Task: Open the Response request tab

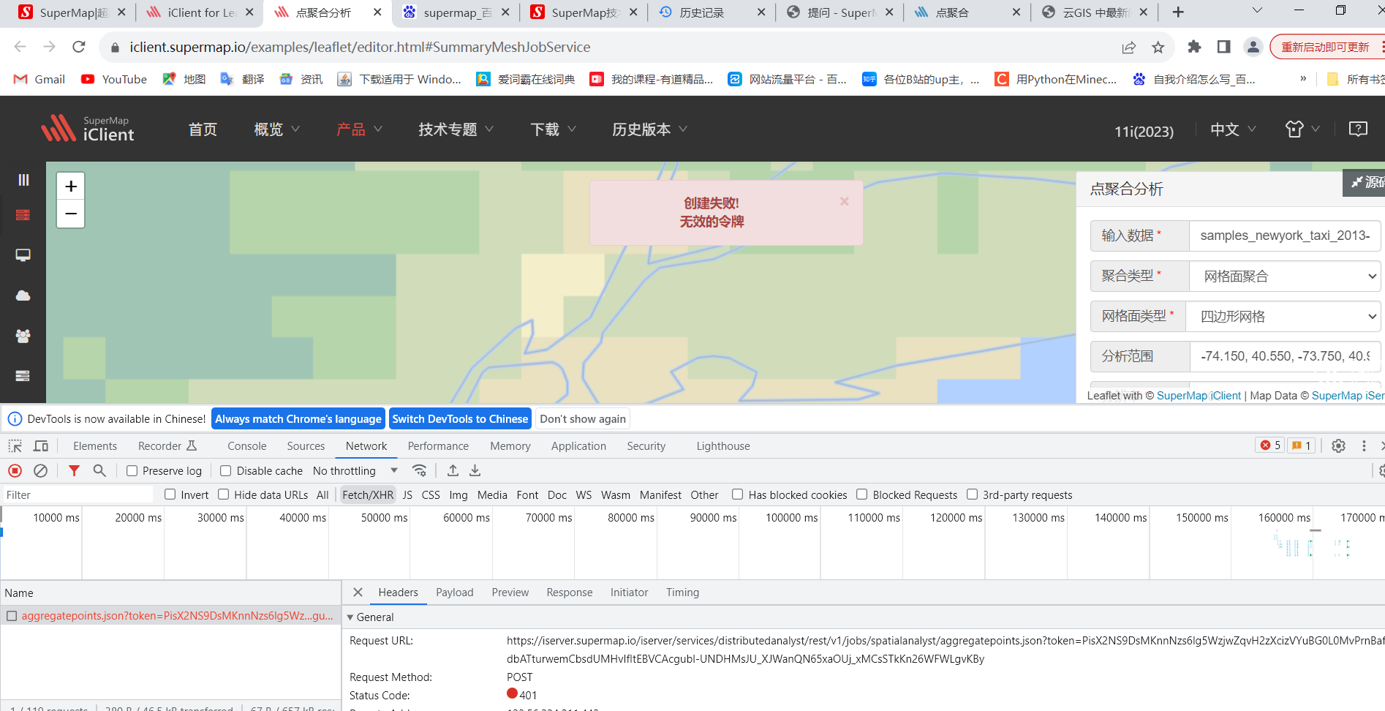Action: 570,592
